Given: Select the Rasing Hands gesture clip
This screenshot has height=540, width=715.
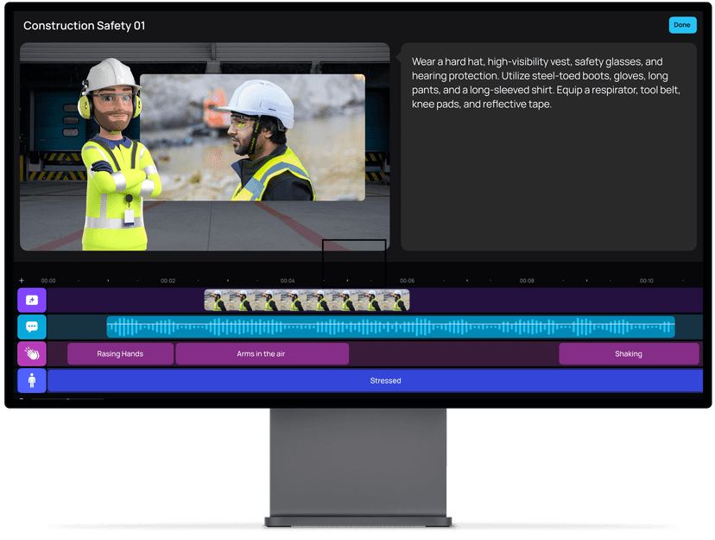Looking at the screenshot, I should [119, 353].
